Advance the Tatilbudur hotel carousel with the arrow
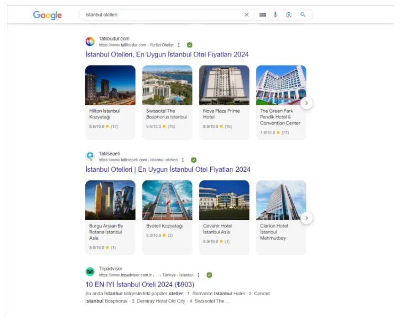The image size is (410, 323). point(306,103)
